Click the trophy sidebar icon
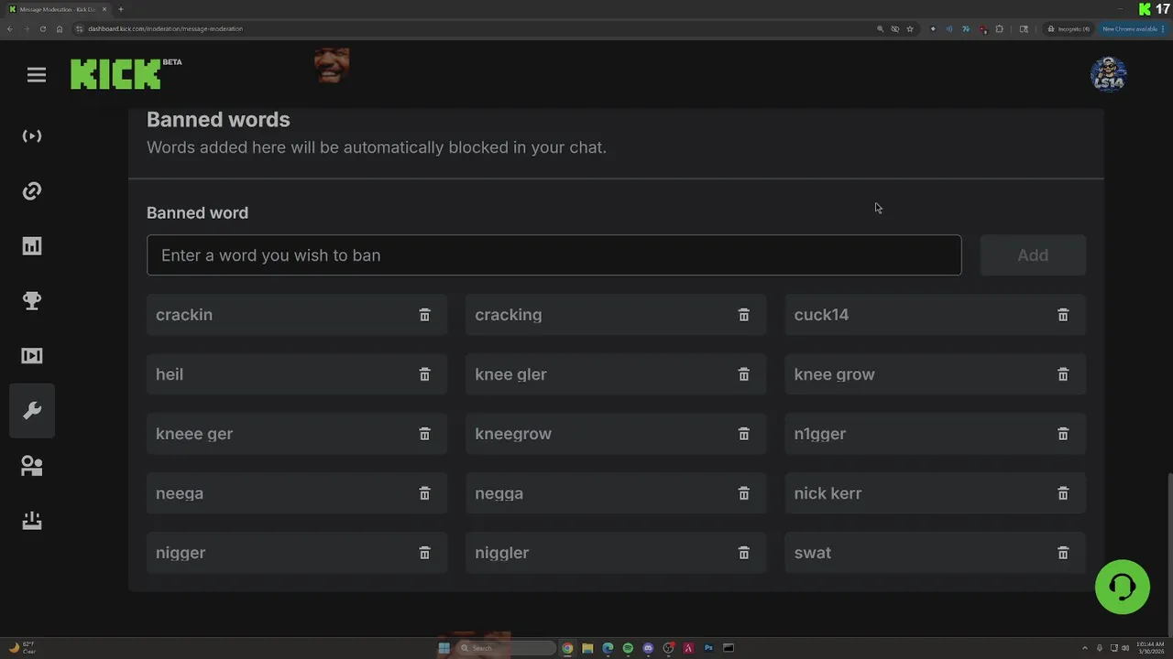Viewport: 1173px width, 659px height. tap(32, 301)
